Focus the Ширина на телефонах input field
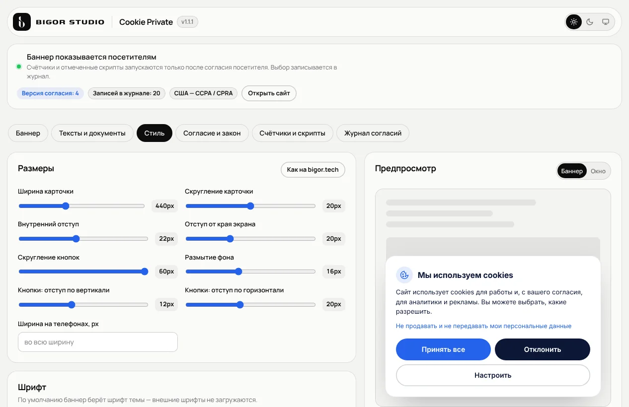Image resolution: width=629 pixels, height=407 pixels. [98, 342]
